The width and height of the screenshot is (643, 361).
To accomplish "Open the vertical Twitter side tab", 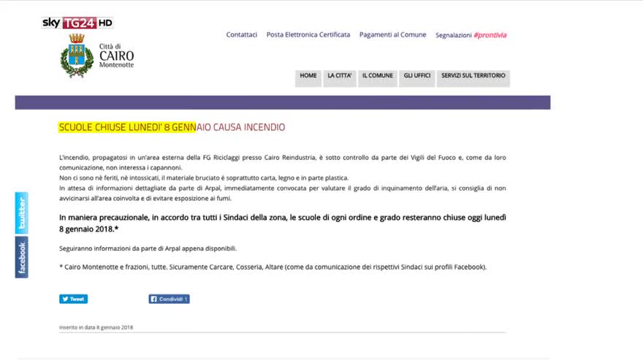I will click(x=21, y=213).
